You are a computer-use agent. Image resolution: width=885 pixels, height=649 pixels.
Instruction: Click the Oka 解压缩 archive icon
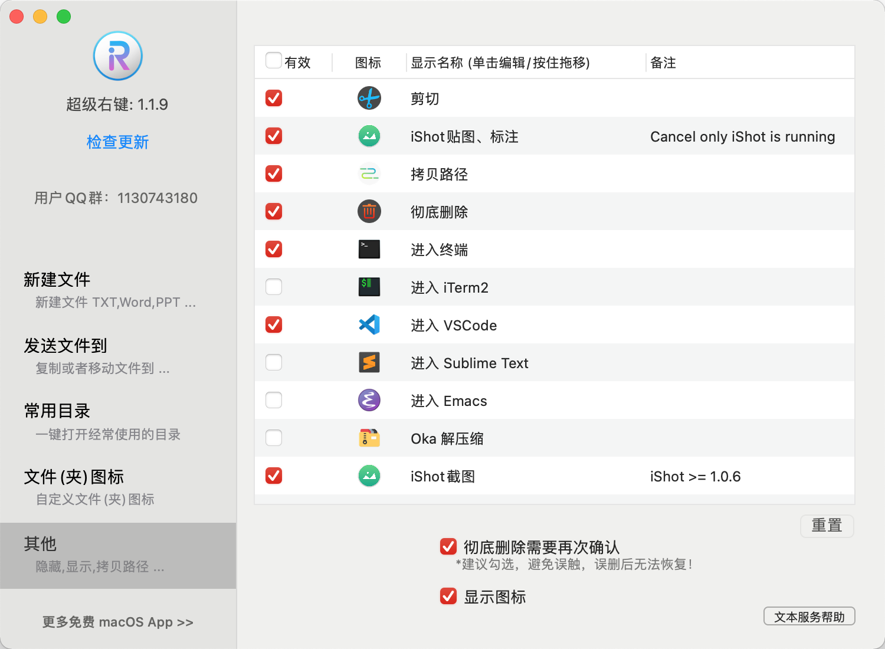click(x=369, y=438)
